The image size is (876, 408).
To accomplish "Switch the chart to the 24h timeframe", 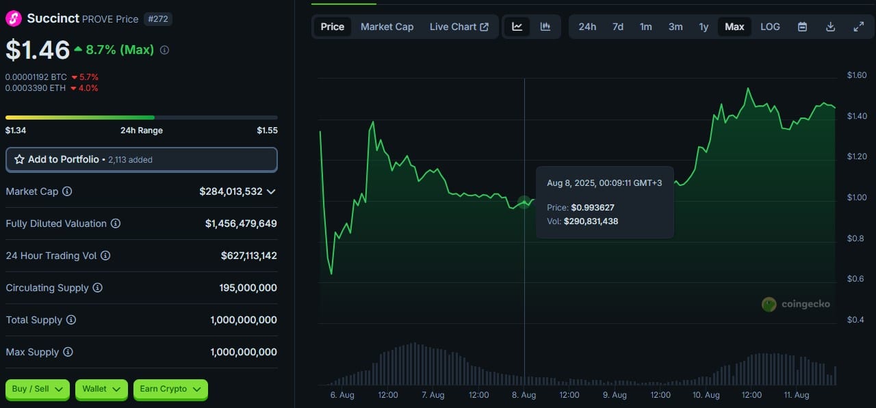I will pyautogui.click(x=587, y=26).
